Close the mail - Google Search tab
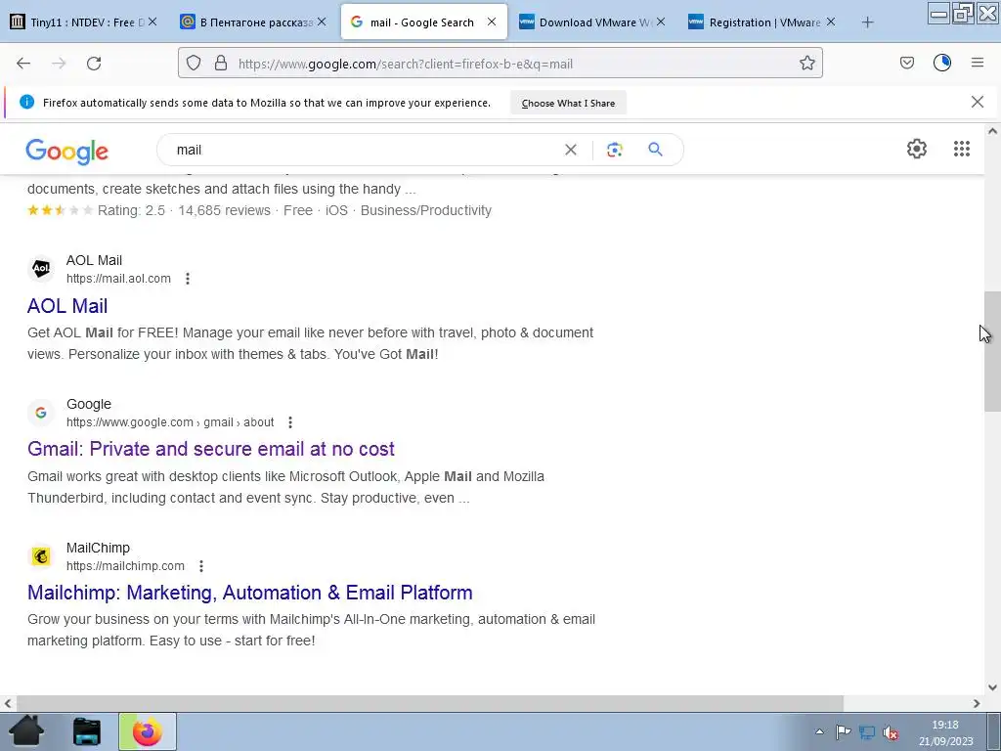Viewport: 1001px width, 751px height. (x=492, y=22)
